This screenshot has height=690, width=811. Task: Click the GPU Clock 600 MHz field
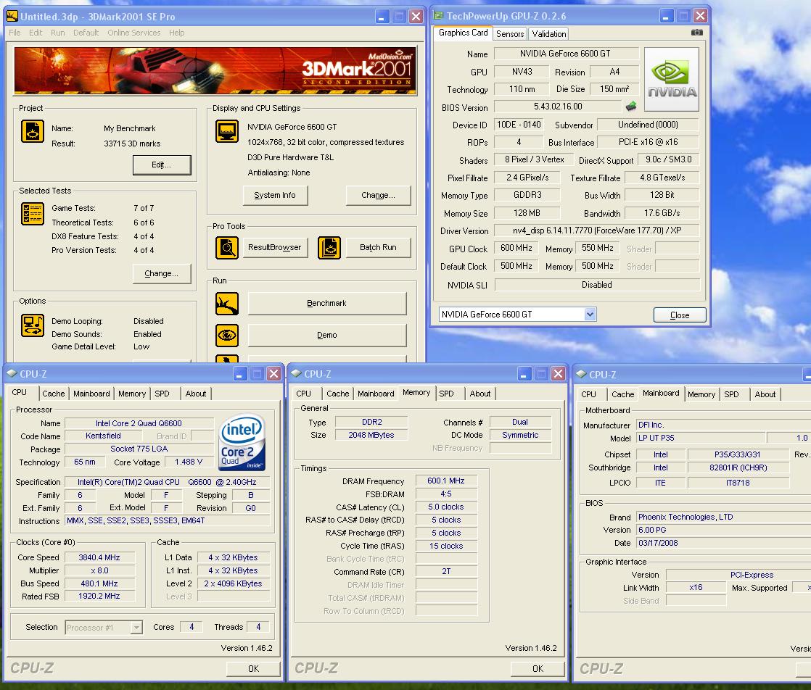point(516,248)
